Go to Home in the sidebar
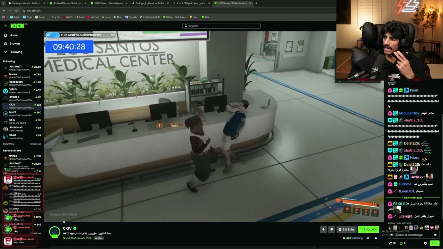The height and width of the screenshot is (249, 443). point(11,35)
